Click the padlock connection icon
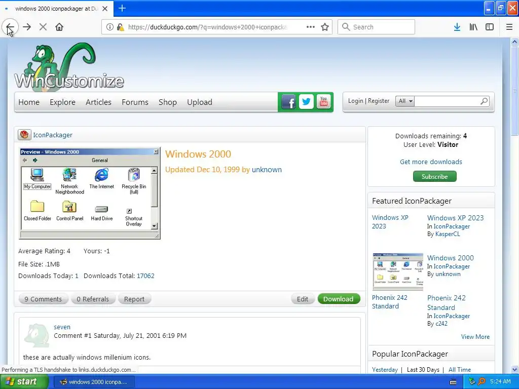Image resolution: width=519 pixels, height=389 pixels. [x=120, y=27]
